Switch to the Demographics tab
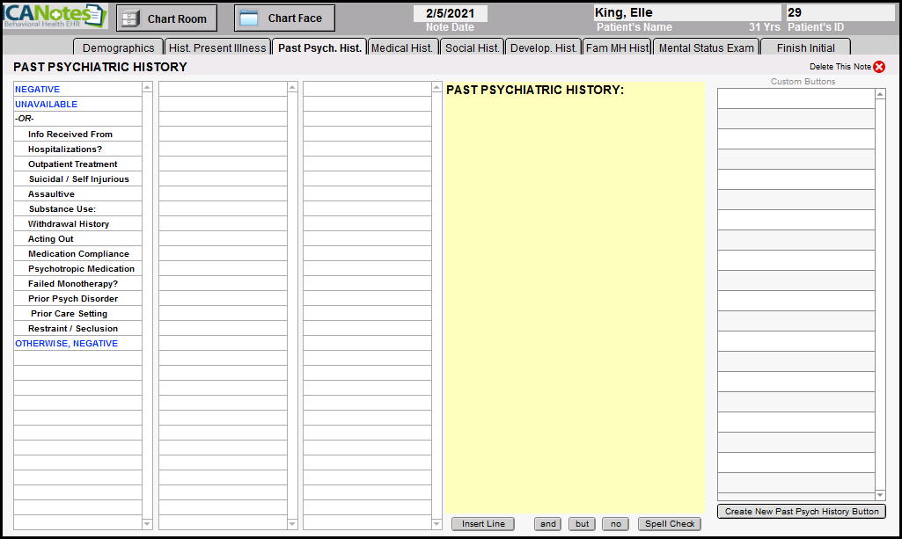The image size is (902, 539). click(x=118, y=48)
